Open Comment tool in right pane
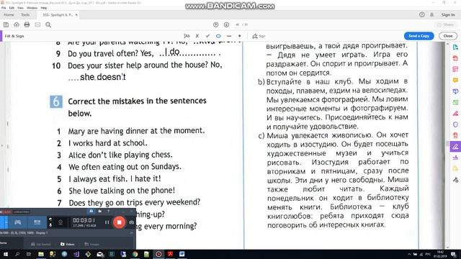 tap(455, 80)
